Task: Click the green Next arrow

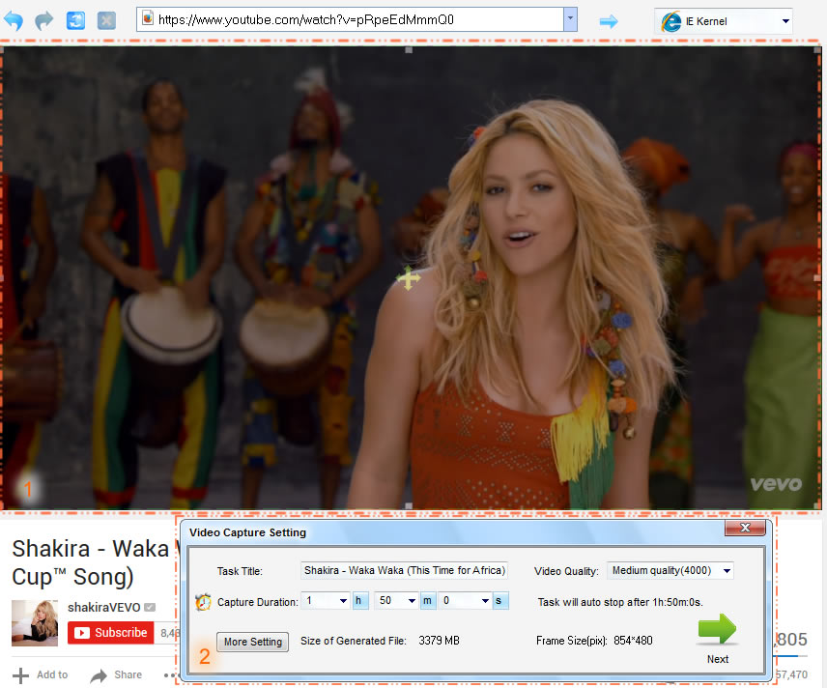Action: click(x=717, y=629)
